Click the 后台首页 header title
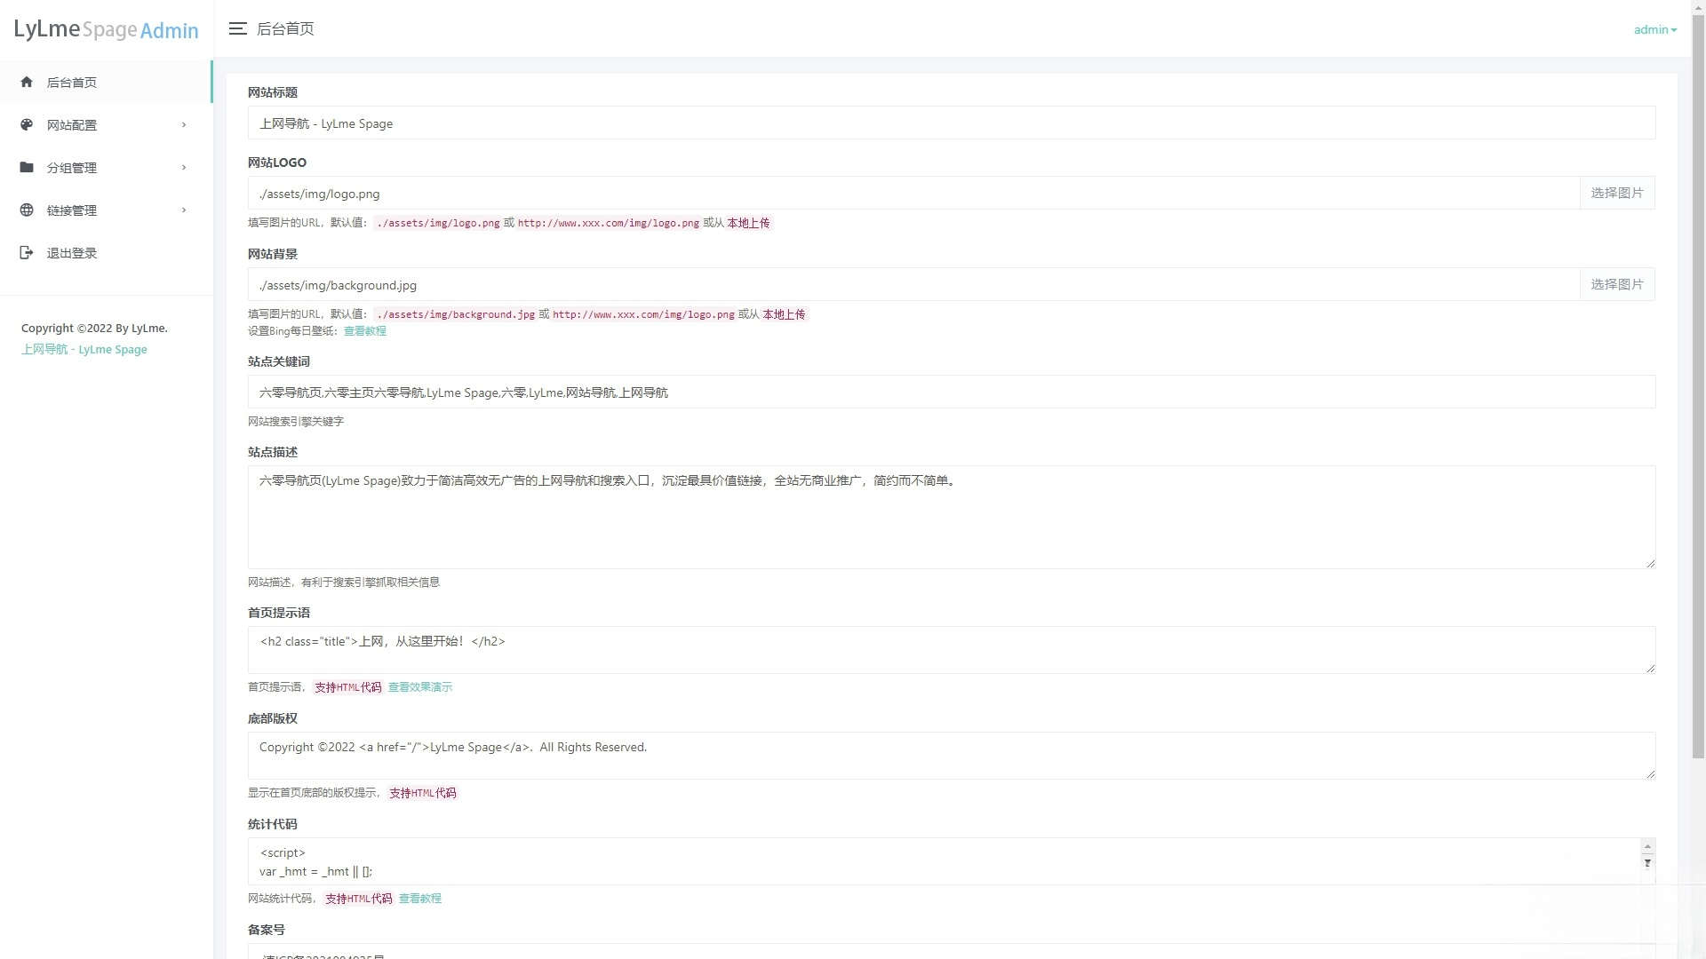Viewport: 1706px width, 959px height. pyautogui.click(x=285, y=28)
